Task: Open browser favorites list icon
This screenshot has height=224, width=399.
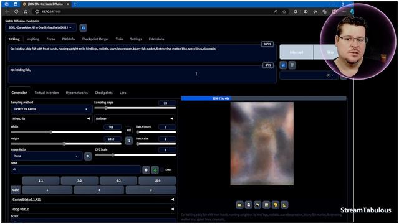Action: [315, 12]
